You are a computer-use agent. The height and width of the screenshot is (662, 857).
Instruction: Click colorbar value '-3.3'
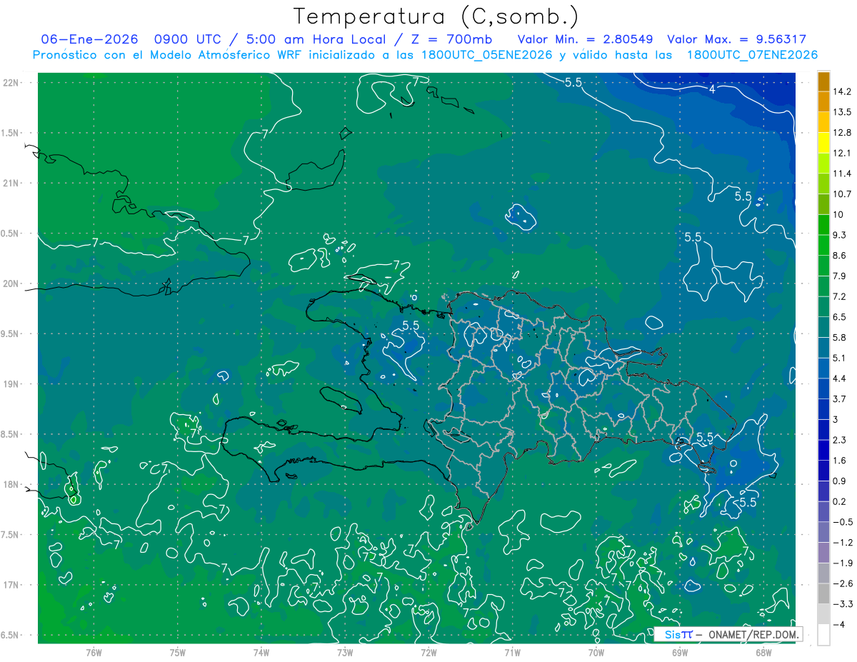click(x=843, y=605)
